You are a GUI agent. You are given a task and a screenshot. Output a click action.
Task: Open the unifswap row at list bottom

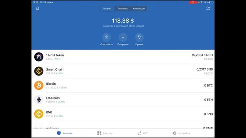pos(123,126)
